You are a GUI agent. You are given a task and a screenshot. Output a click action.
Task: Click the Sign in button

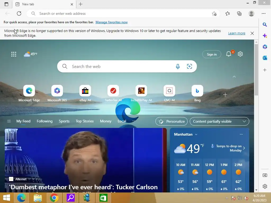[211, 54]
